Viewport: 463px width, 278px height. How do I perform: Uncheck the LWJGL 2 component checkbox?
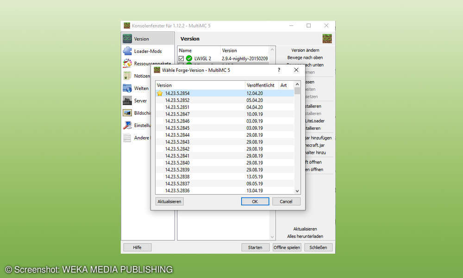[181, 58]
